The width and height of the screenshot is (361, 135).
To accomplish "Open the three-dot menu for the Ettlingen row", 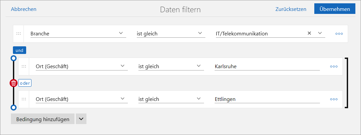I will point(334,99).
